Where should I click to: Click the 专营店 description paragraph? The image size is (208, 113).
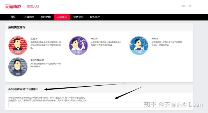click(167, 44)
